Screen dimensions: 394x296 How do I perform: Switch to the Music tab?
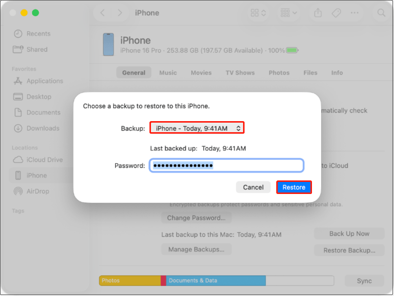tap(168, 73)
